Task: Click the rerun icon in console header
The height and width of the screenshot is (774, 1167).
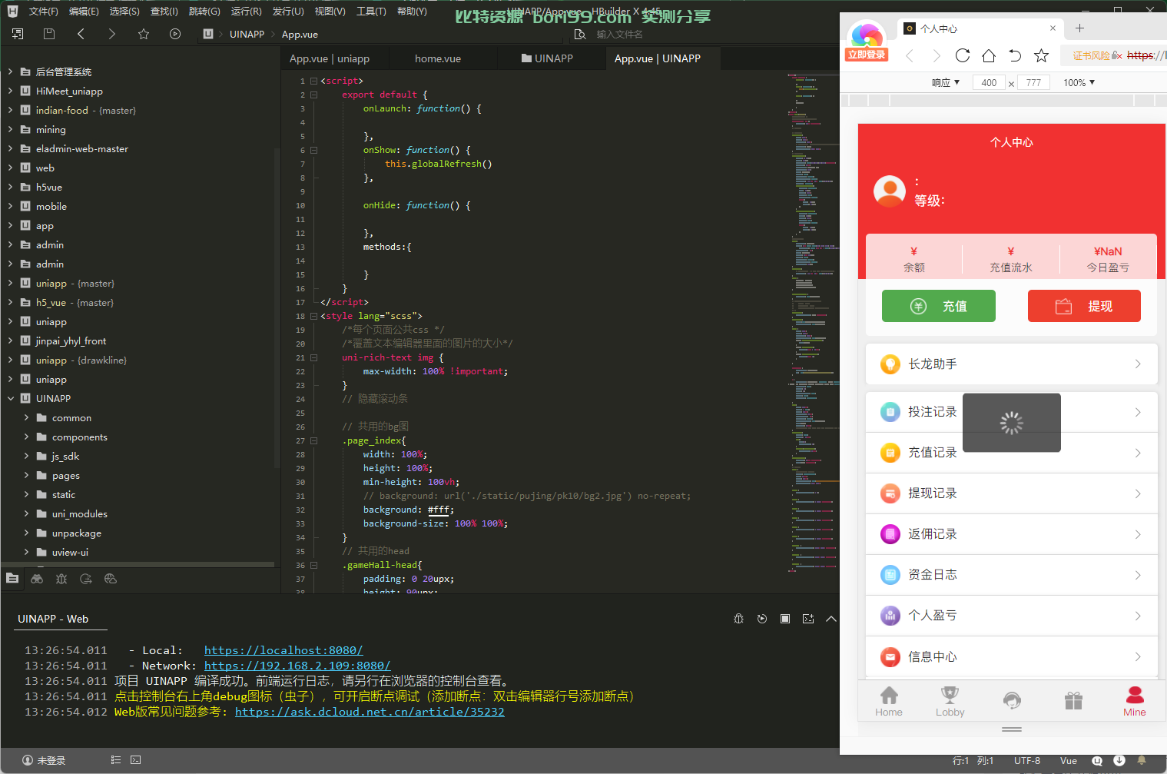Action: [762, 619]
